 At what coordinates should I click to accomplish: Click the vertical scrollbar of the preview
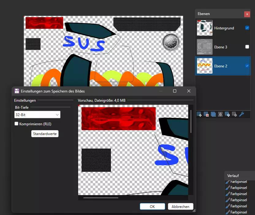pyautogui.click(x=191, y=122)
